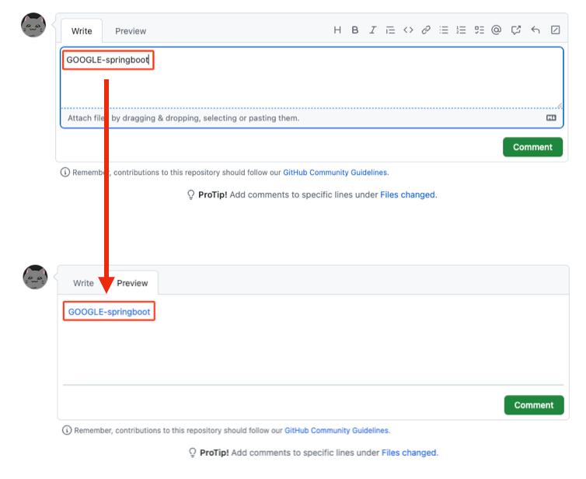This screenshot has width=586, height=479.
Task: Submit with the lower Comment button
Action: [534, 405]
